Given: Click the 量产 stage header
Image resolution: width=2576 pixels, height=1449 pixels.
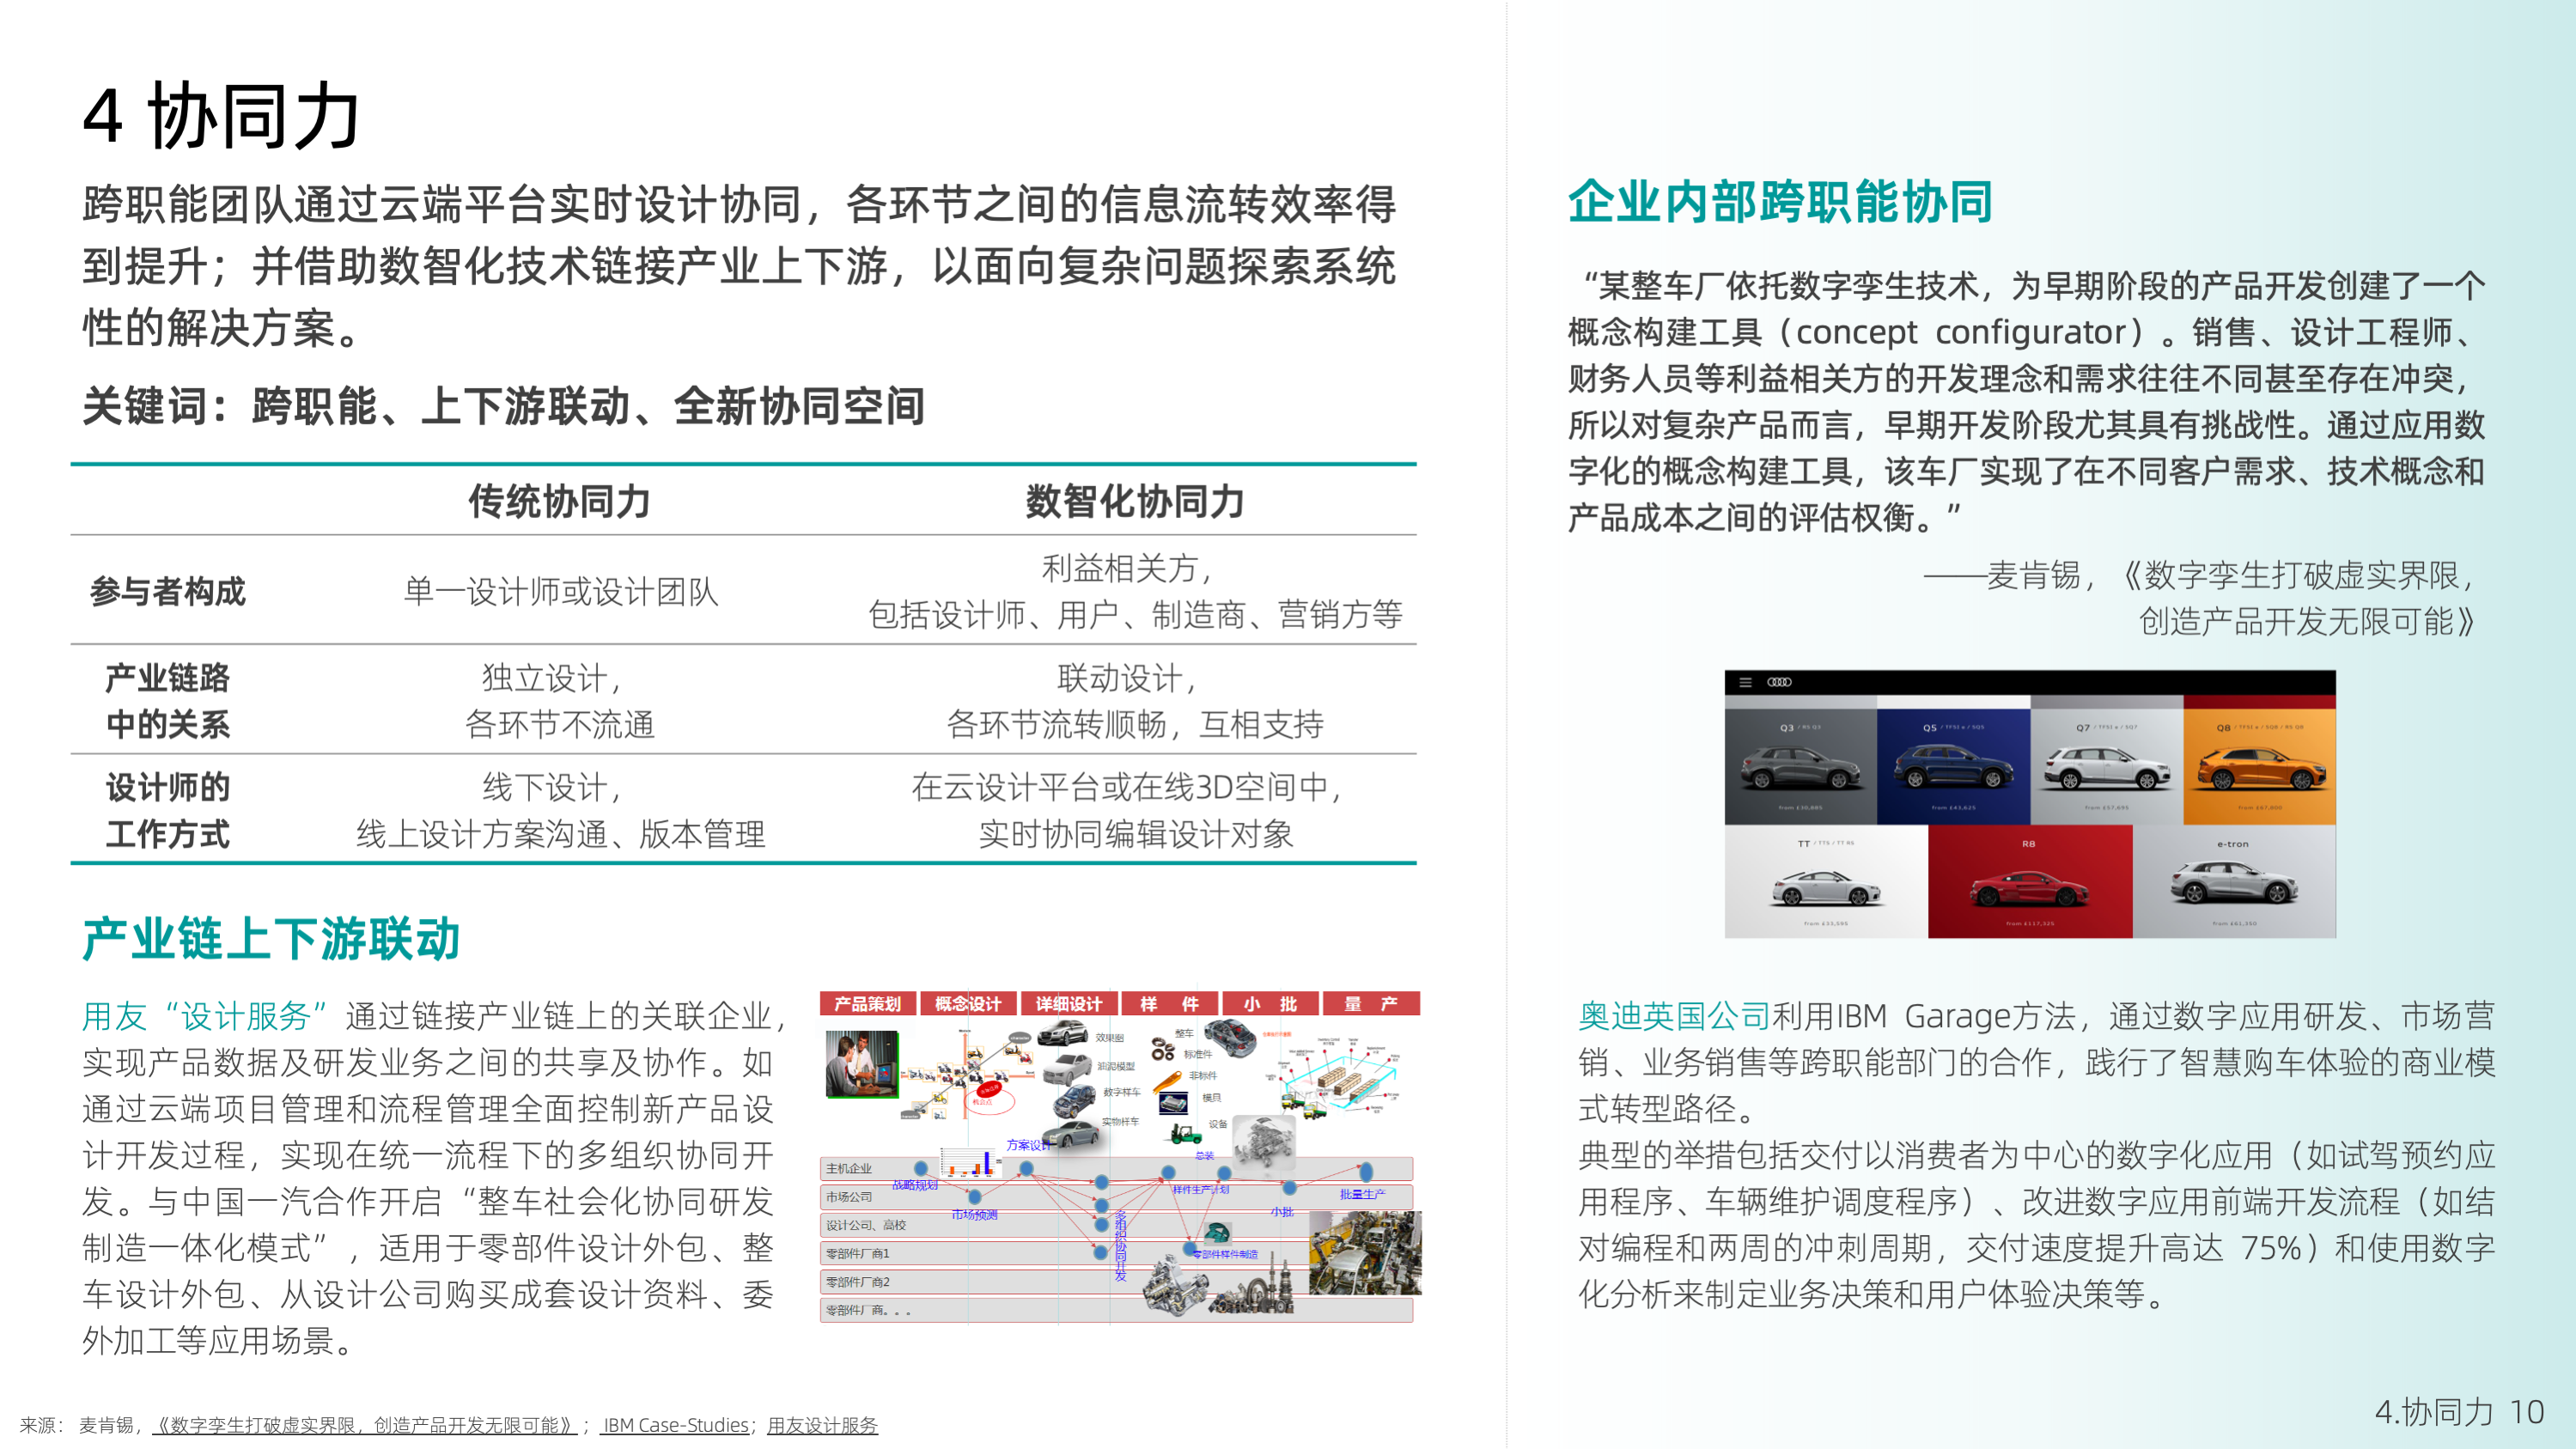Looking at the screenshot, I should click(1371, 1003).
